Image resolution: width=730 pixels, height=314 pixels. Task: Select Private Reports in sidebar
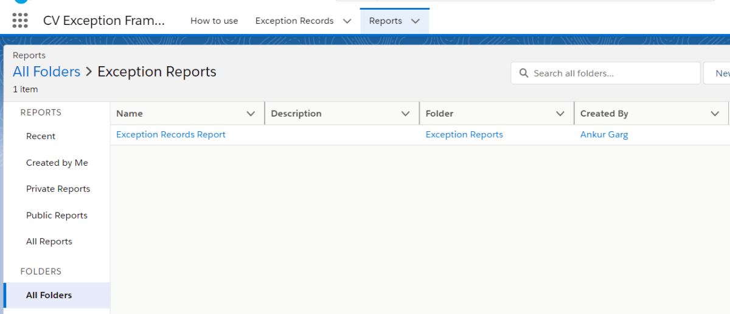point(58,189)
